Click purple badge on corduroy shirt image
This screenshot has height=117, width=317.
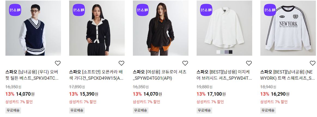pos(142,10)
